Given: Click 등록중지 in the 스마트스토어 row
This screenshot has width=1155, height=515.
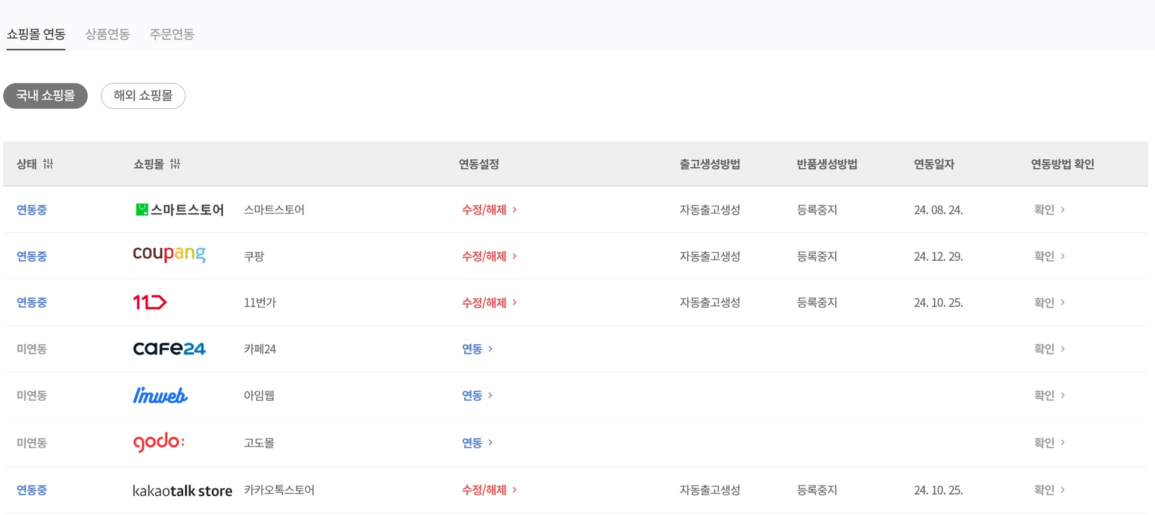Looking at the screenshot, I should tap(817, 210).
